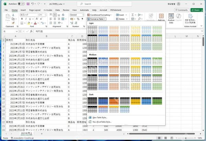Open Conditional Formatting dropdown

coord(99,15)
